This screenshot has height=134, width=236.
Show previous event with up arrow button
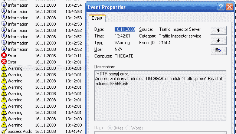tap(219, 30)
